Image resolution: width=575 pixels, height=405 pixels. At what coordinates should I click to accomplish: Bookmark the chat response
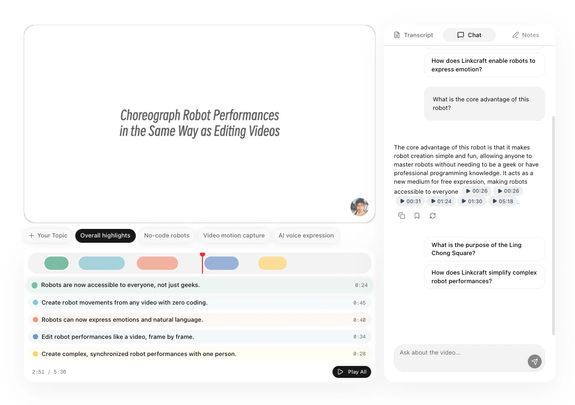pyautogui.click(x=417, y=216)
